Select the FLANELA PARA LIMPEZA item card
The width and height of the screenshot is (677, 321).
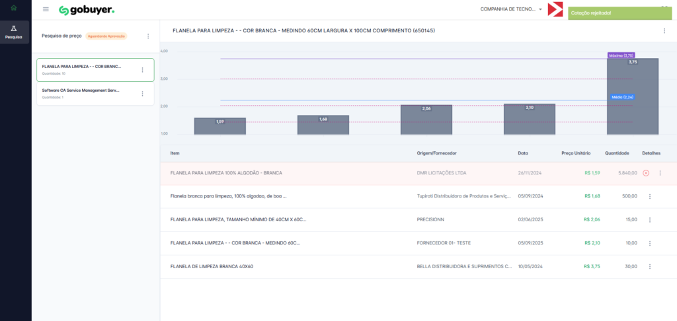pos(81,69)
